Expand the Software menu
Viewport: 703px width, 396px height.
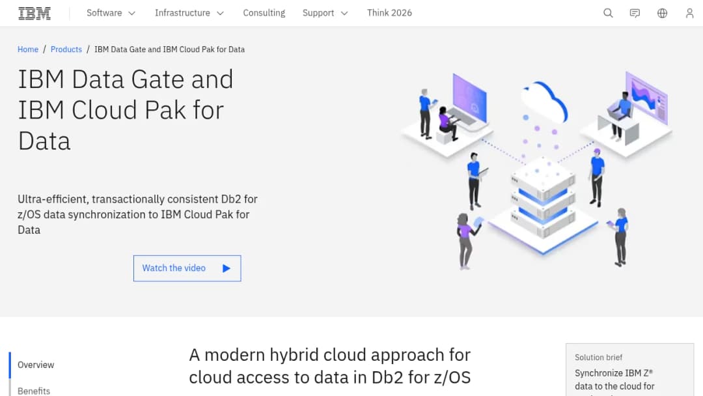[111, 13]
